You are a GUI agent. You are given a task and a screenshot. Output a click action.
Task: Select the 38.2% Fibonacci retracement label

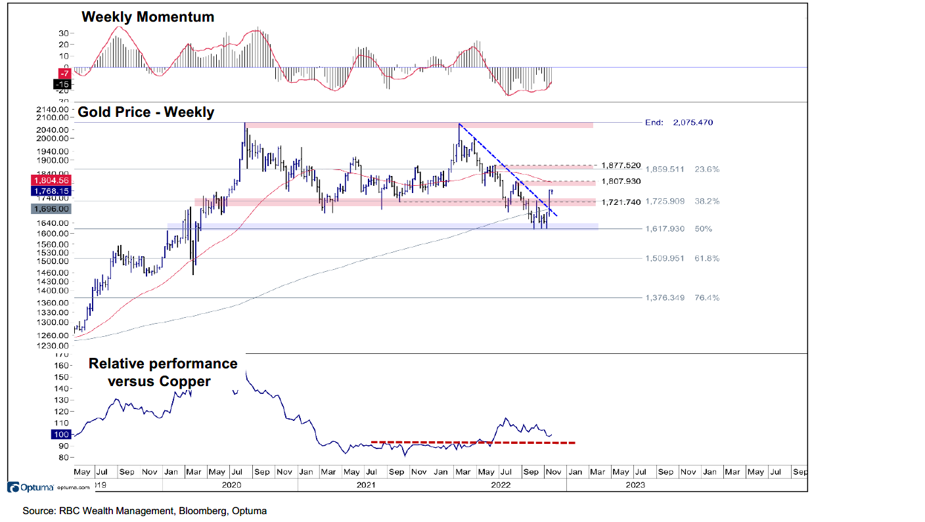click(x=707, y=201)
